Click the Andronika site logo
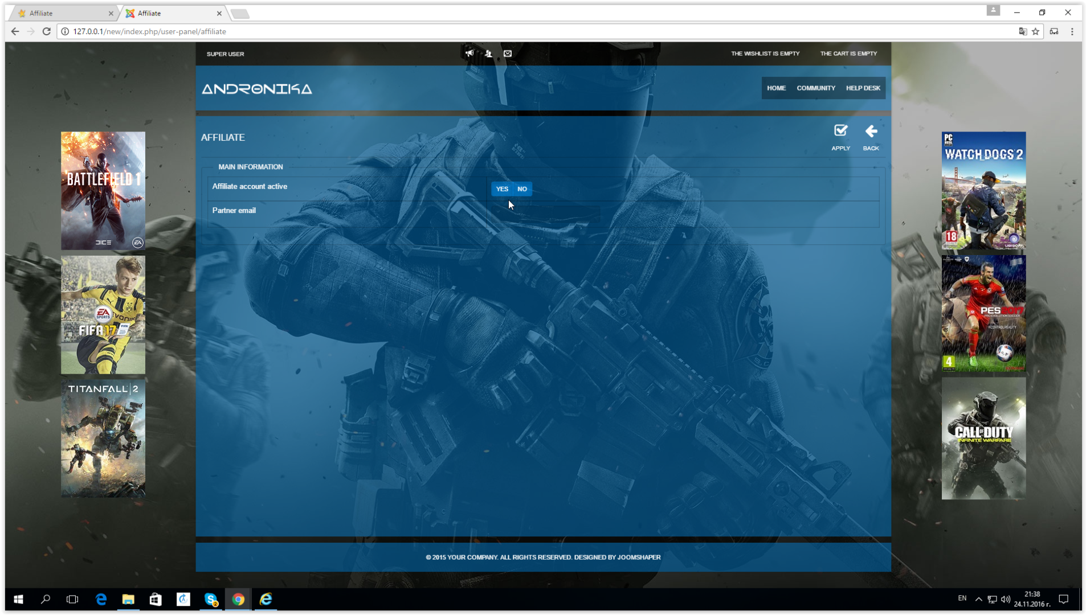This screenshot has height=615, width=1086. (257, 89)
